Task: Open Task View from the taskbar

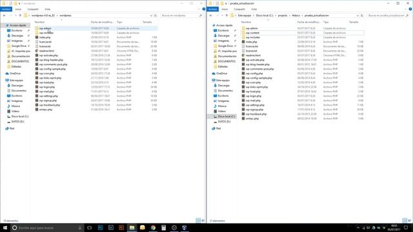Action: (x=90, y=227)
